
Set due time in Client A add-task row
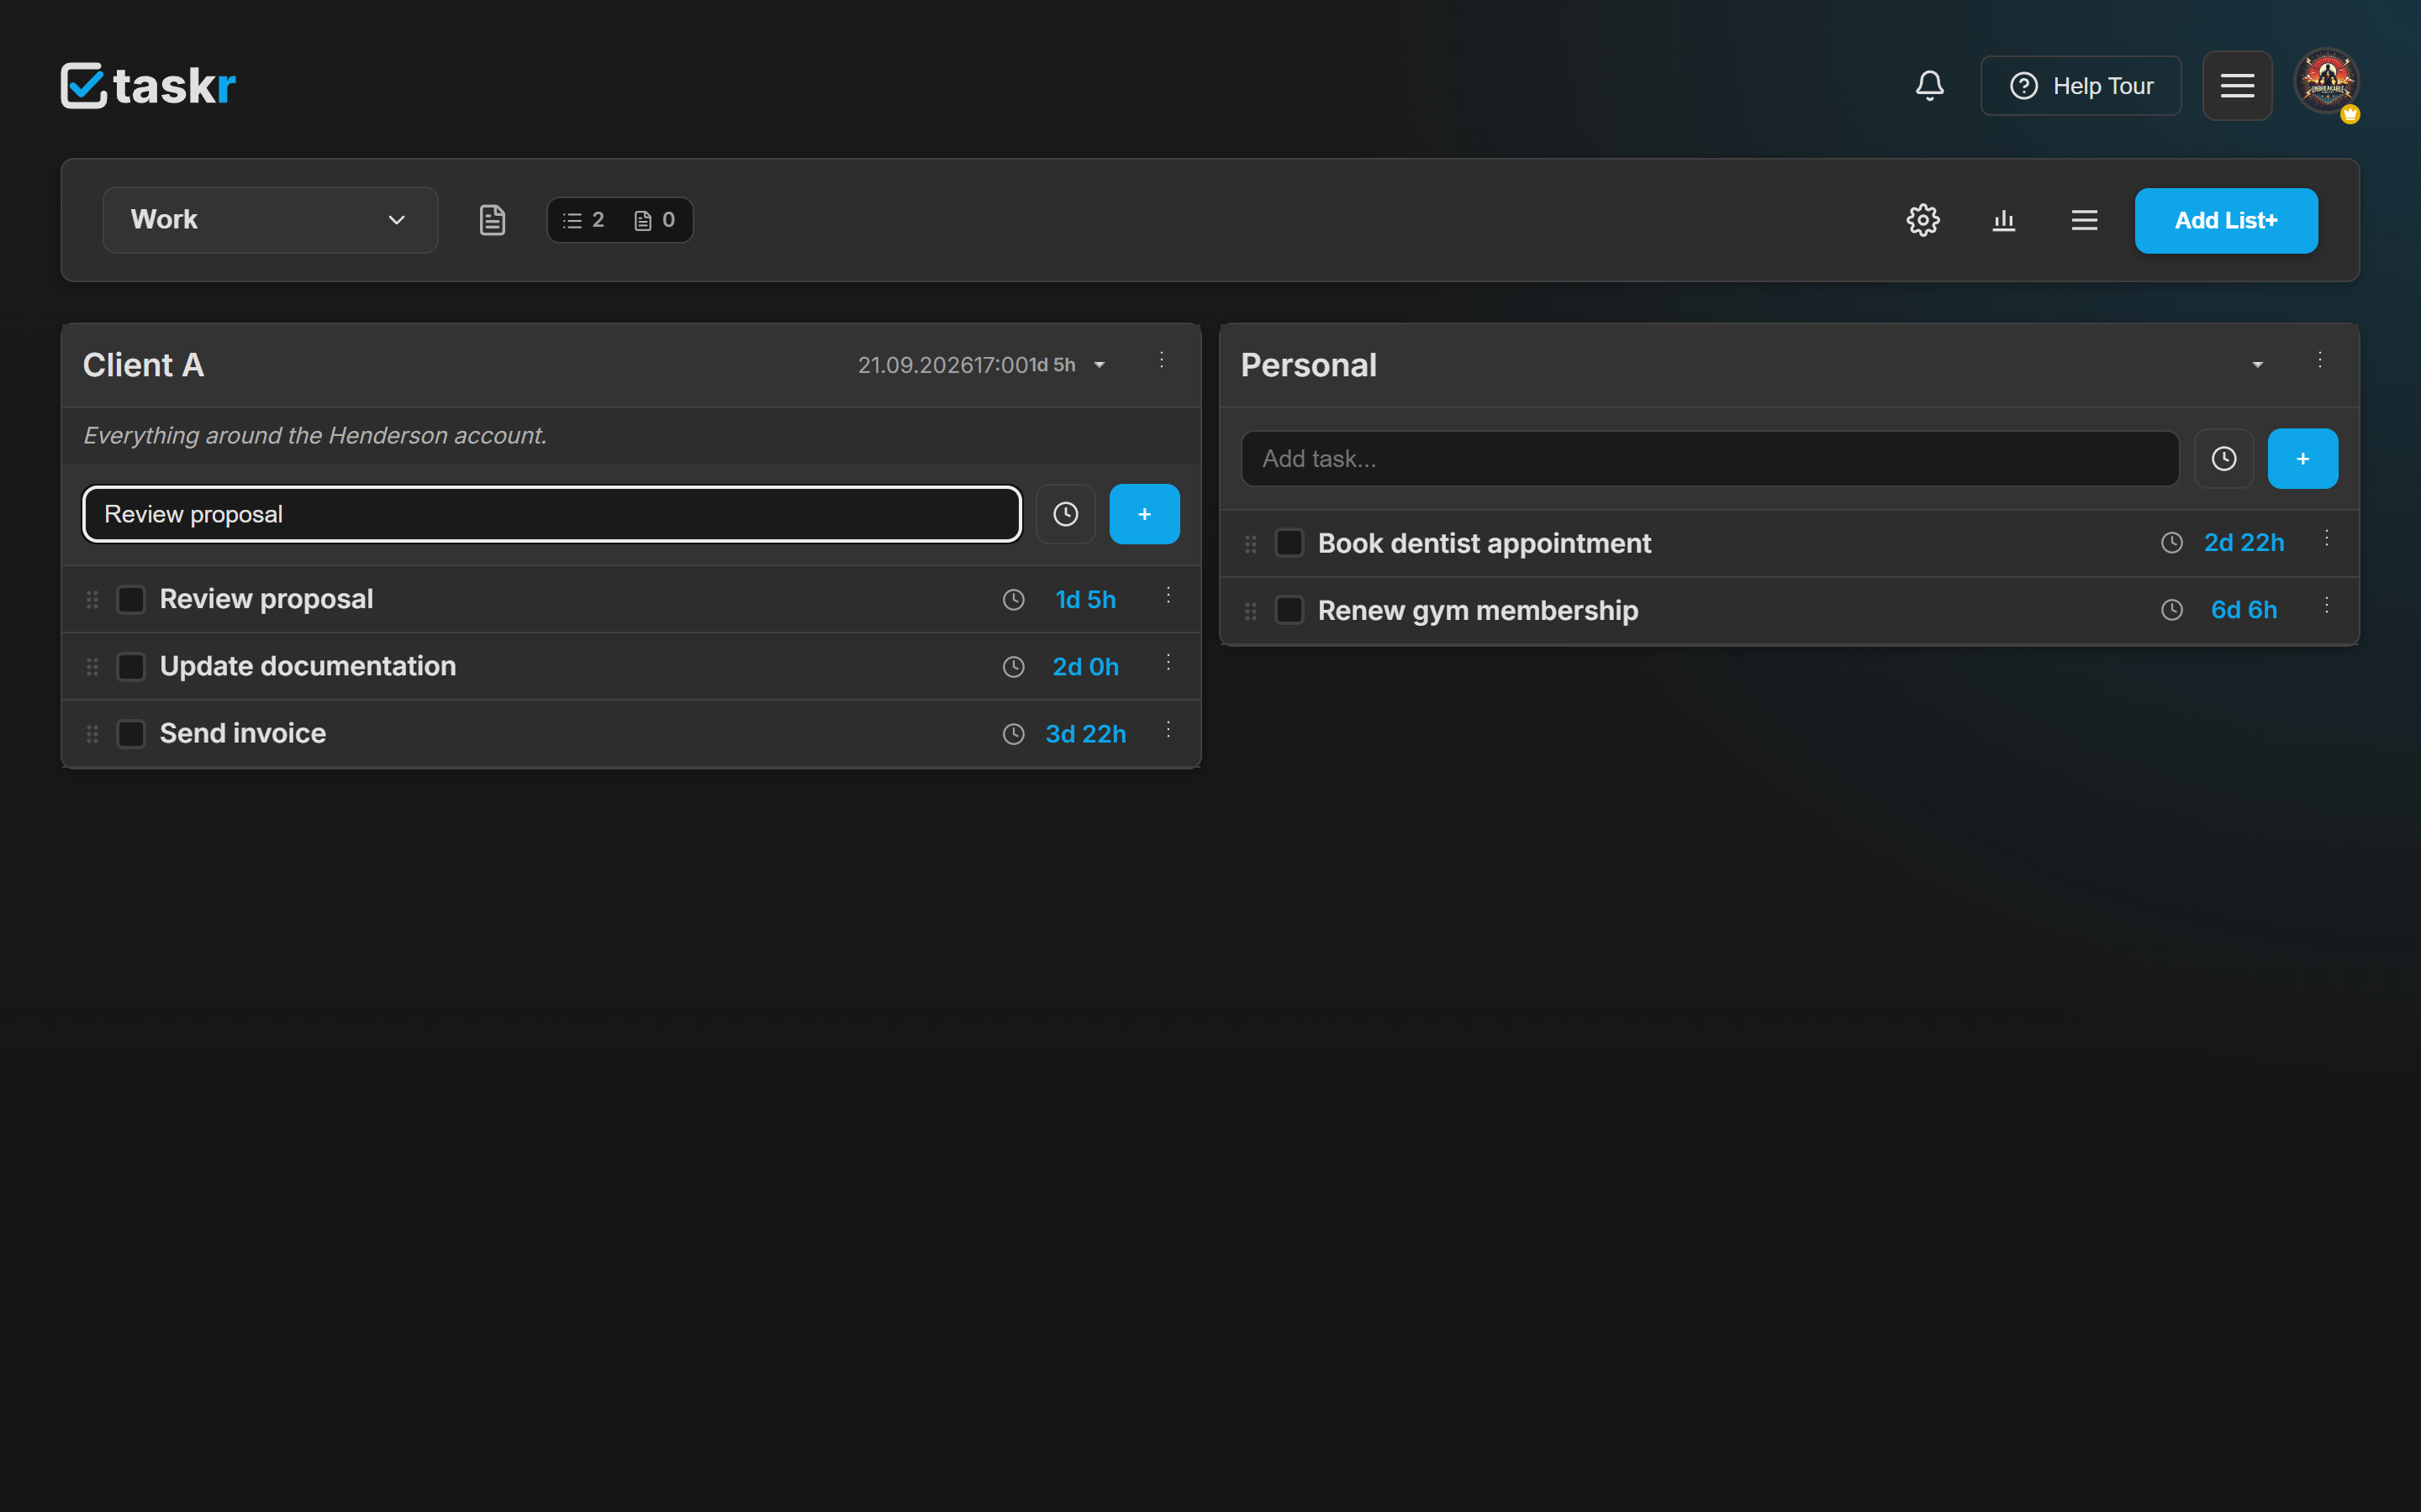[x=1065, y=514]
